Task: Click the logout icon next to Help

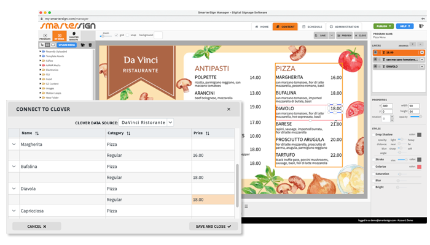Action: click(421, 26)
